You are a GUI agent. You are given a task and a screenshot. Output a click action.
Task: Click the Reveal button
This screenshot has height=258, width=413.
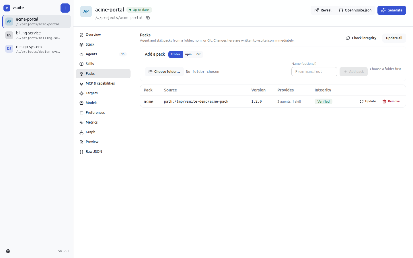(x=323, y=10)
